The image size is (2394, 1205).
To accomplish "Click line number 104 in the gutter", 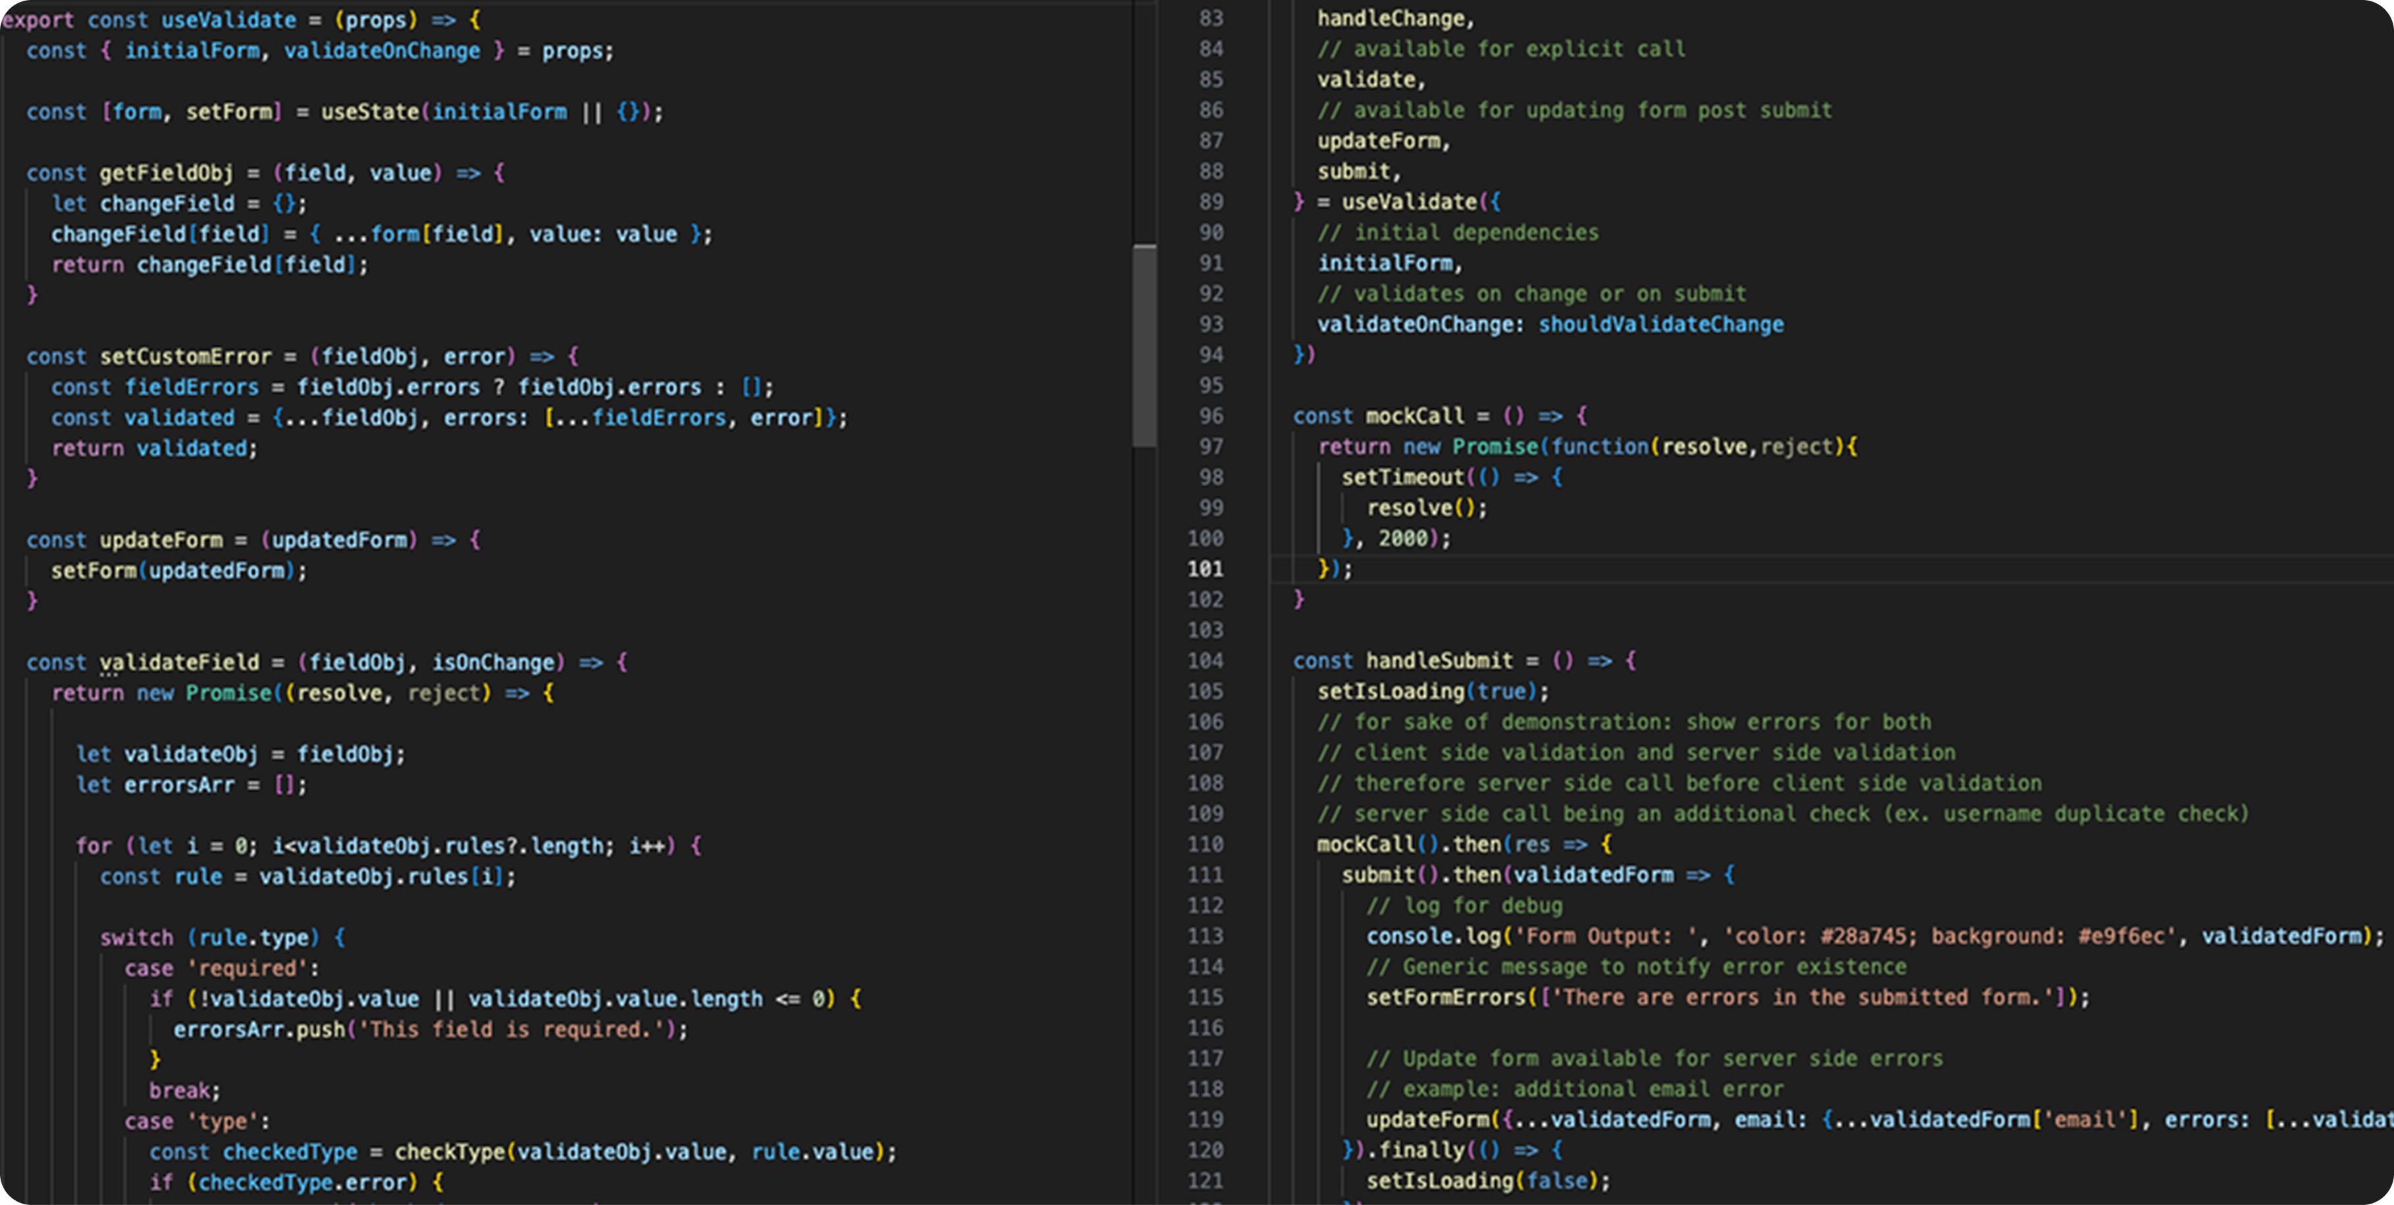I will coord(1206,661).
